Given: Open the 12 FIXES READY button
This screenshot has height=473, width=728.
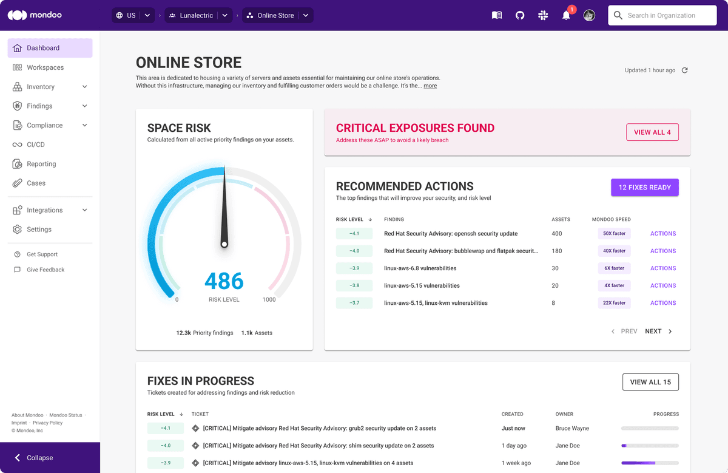Looking at the screenshot, I should pyautogui.click(x=644, y=187).
